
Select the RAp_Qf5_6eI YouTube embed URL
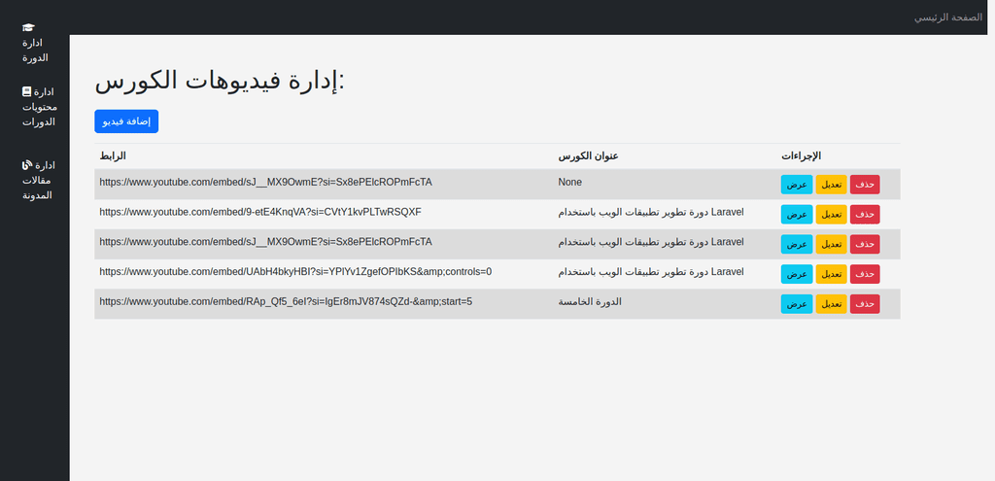coord(286,302)
